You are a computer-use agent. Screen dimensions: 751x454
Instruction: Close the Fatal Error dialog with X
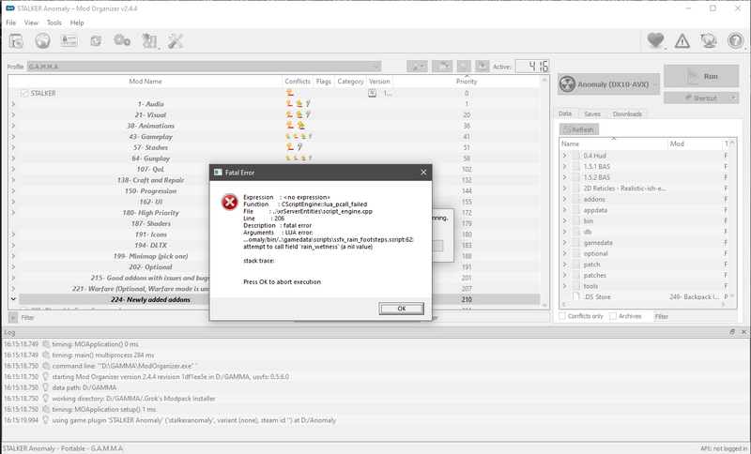tap(423, 173)
